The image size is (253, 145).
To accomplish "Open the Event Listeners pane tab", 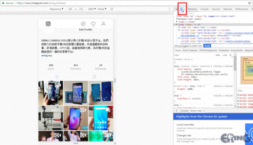I will click(x=190, y=50).
